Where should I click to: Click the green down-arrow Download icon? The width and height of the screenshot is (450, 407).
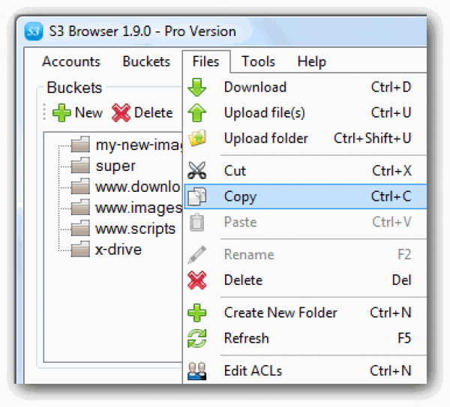tap(196, 87)
